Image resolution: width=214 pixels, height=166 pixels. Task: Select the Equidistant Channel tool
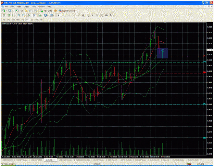coord(83,15)
